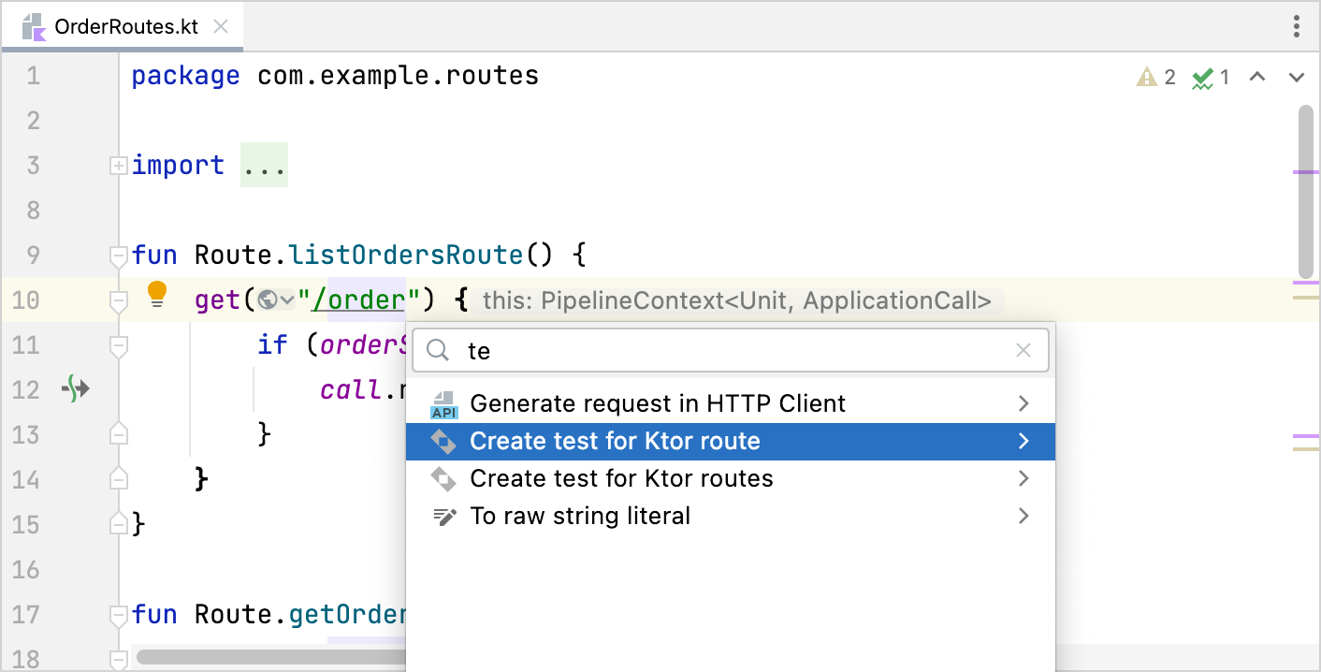
Task: Clear the search field with the X icon
Action: tap(1023, 350)
